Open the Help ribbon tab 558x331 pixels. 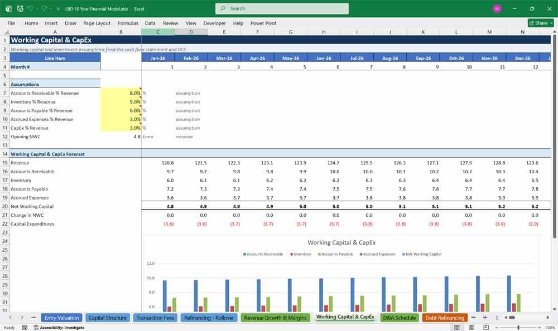pos(238,23)
